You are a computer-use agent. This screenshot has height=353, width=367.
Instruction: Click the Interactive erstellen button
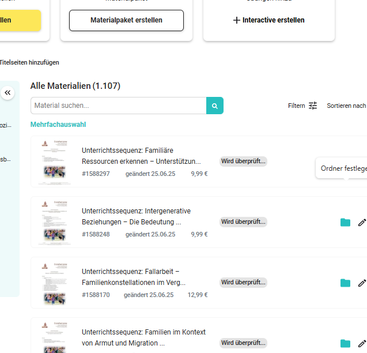269,20
